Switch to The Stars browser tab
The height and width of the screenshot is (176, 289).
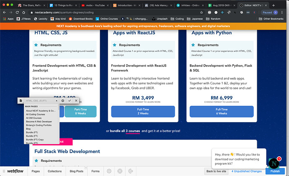(x=31, y=5)
